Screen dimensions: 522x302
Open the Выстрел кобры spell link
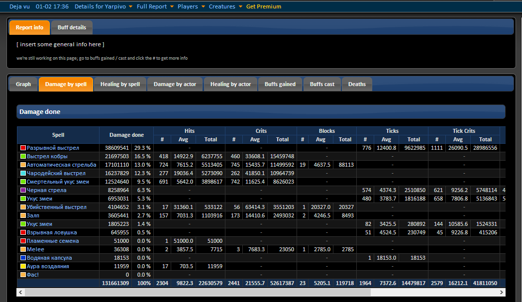click(x=47, y=156)
